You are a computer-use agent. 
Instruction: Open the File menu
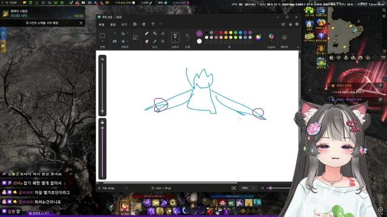coord(102,24)
